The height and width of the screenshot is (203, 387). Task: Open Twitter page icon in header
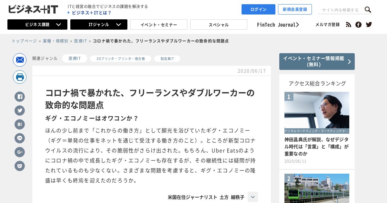pyautogui.click(x=369, y=24)
